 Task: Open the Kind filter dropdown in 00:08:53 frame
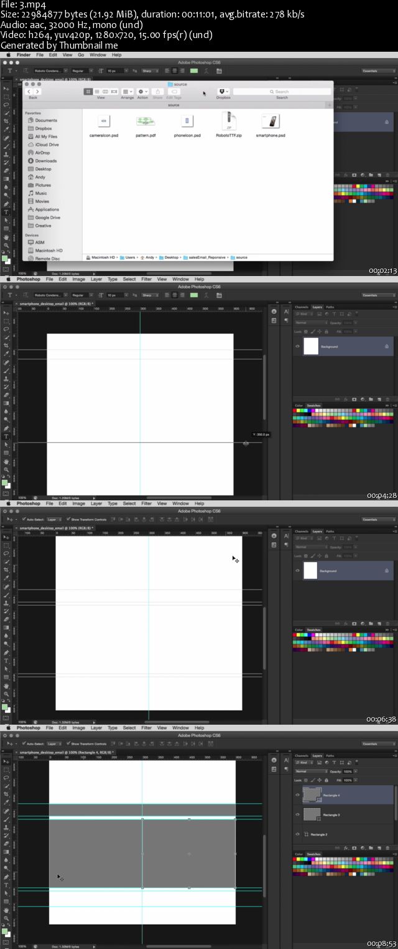tap(304, 763)
